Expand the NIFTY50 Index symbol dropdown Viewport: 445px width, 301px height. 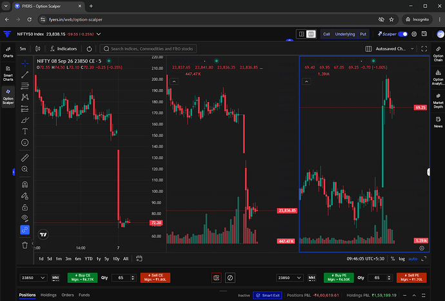(99, 34)
